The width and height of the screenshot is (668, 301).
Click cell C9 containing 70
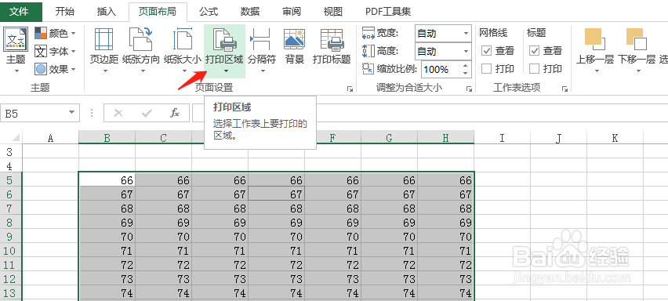[x=164, y=236]
